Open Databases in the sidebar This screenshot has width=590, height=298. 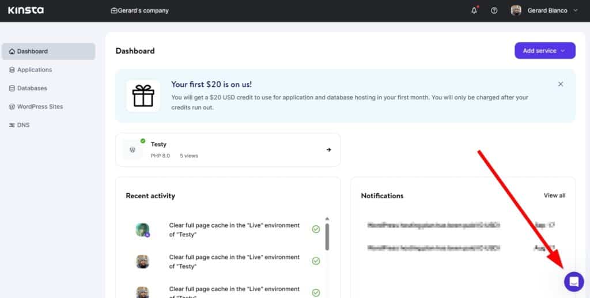point(32,88)
